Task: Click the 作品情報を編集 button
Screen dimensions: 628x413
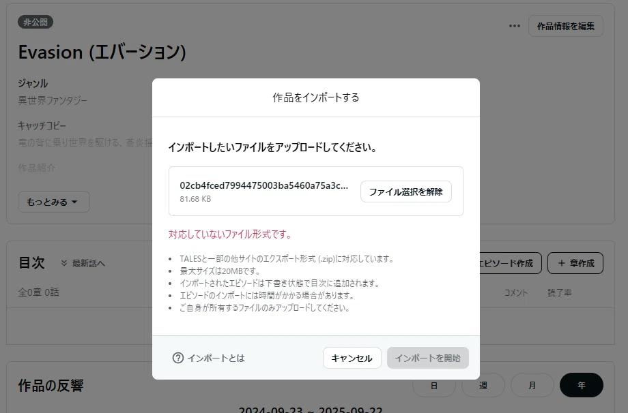Action: click(565, 26)
